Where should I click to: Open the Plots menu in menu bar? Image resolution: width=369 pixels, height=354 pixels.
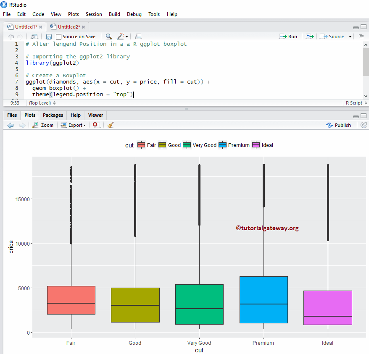pyautogui.click(x=73, y=14)
